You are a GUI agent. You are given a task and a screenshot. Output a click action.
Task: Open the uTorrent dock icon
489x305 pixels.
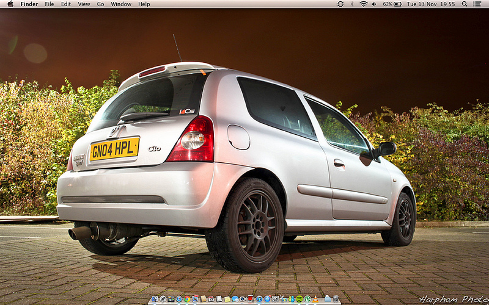click(x=307, y=299)
